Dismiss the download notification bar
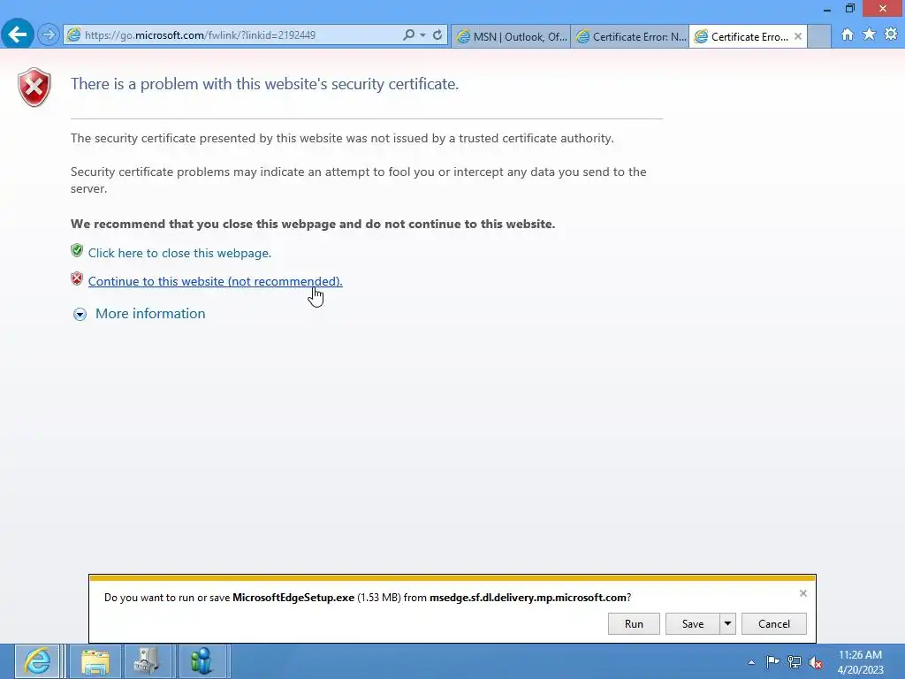Image resolution: width=905 pixels, height=679 pixels. [x=802, y=593]
